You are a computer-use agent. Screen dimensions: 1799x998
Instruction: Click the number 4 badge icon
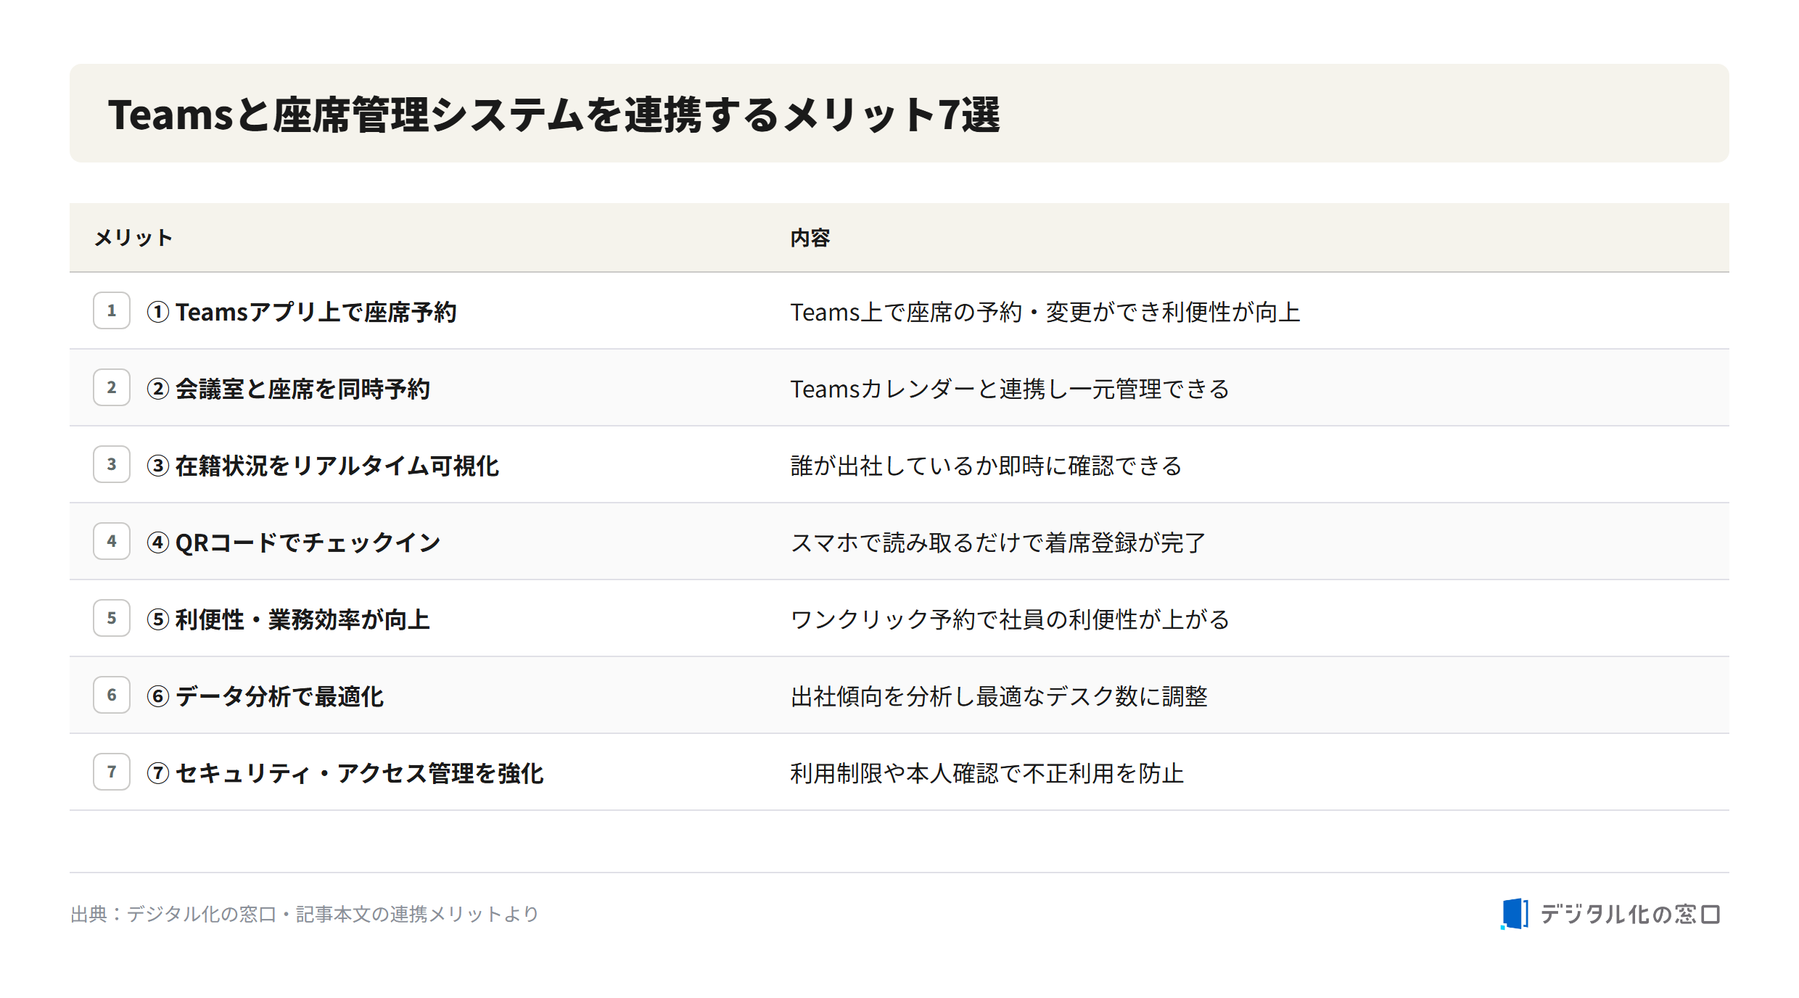click(x=112, y=541)
